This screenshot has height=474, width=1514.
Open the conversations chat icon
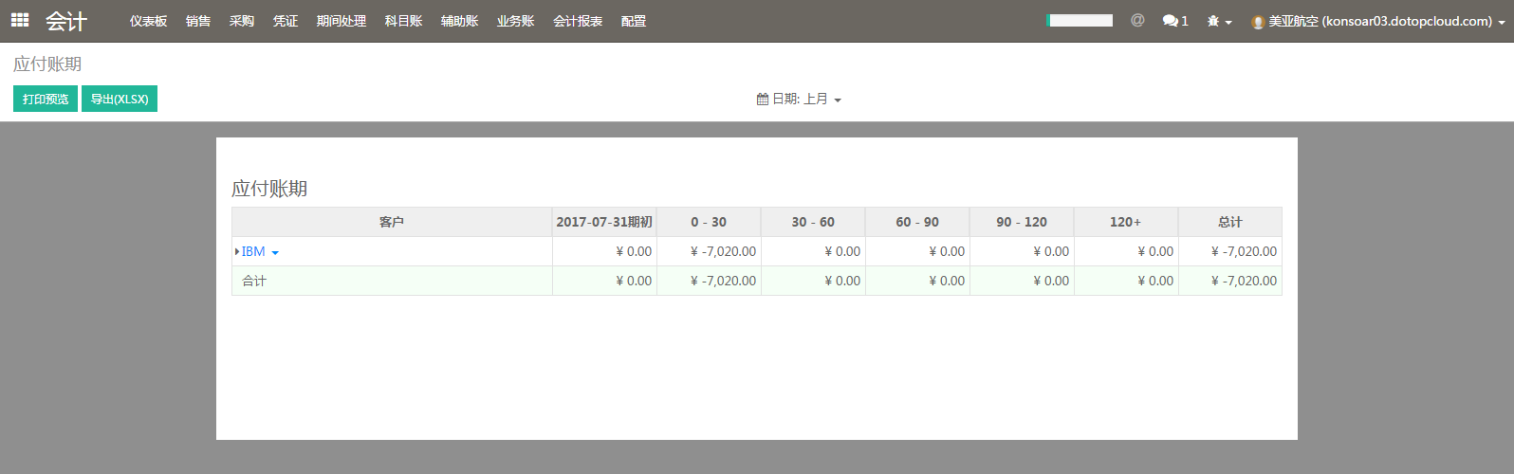point(1175,21)
